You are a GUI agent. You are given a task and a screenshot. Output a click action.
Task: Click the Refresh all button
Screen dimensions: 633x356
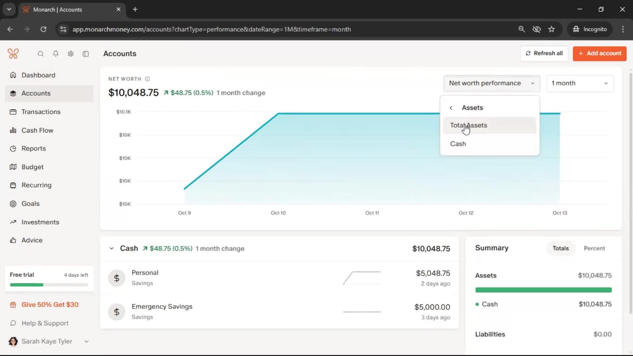point(544,53)
